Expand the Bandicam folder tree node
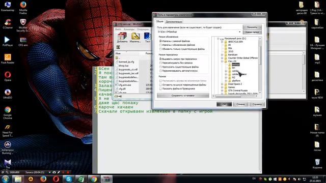 click(x=222, y=55)
